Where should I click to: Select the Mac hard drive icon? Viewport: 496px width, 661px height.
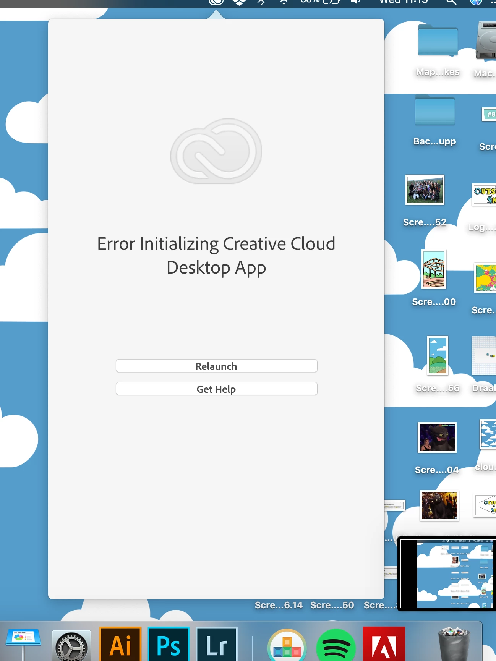click(x=486, y=41)
